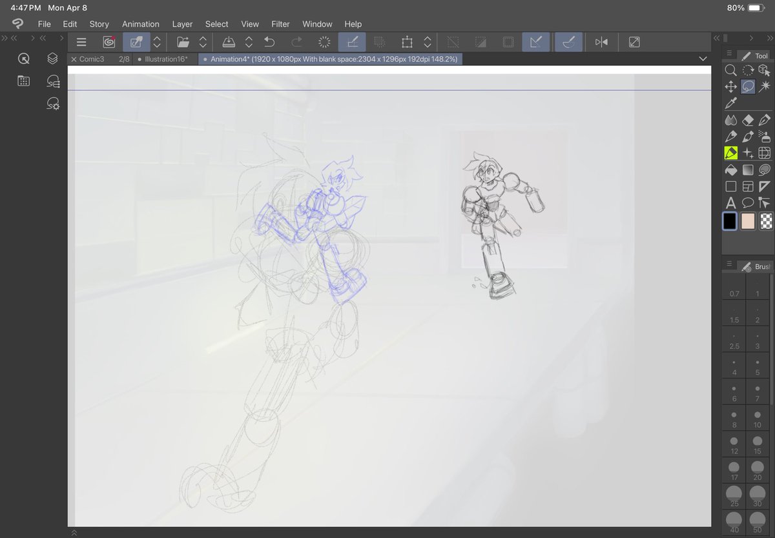The image size is (775, 538).
Task: Select the Eyedropper tool
Action: click(731, 103)
